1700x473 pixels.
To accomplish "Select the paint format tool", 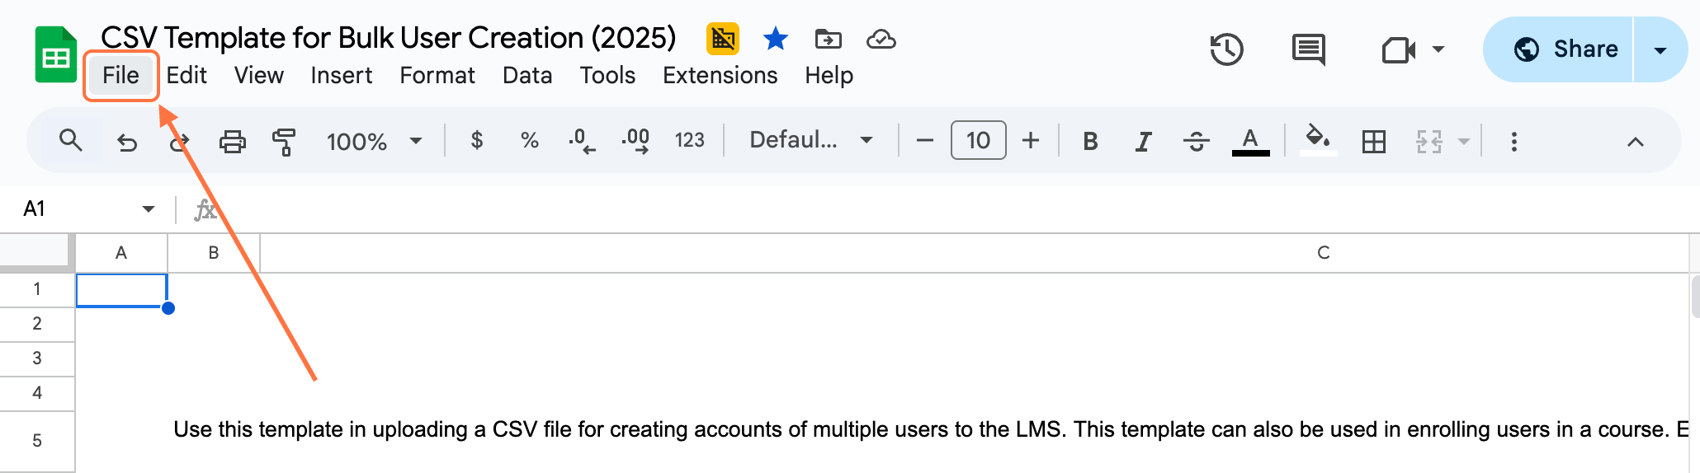I will (x=283, y=142).
